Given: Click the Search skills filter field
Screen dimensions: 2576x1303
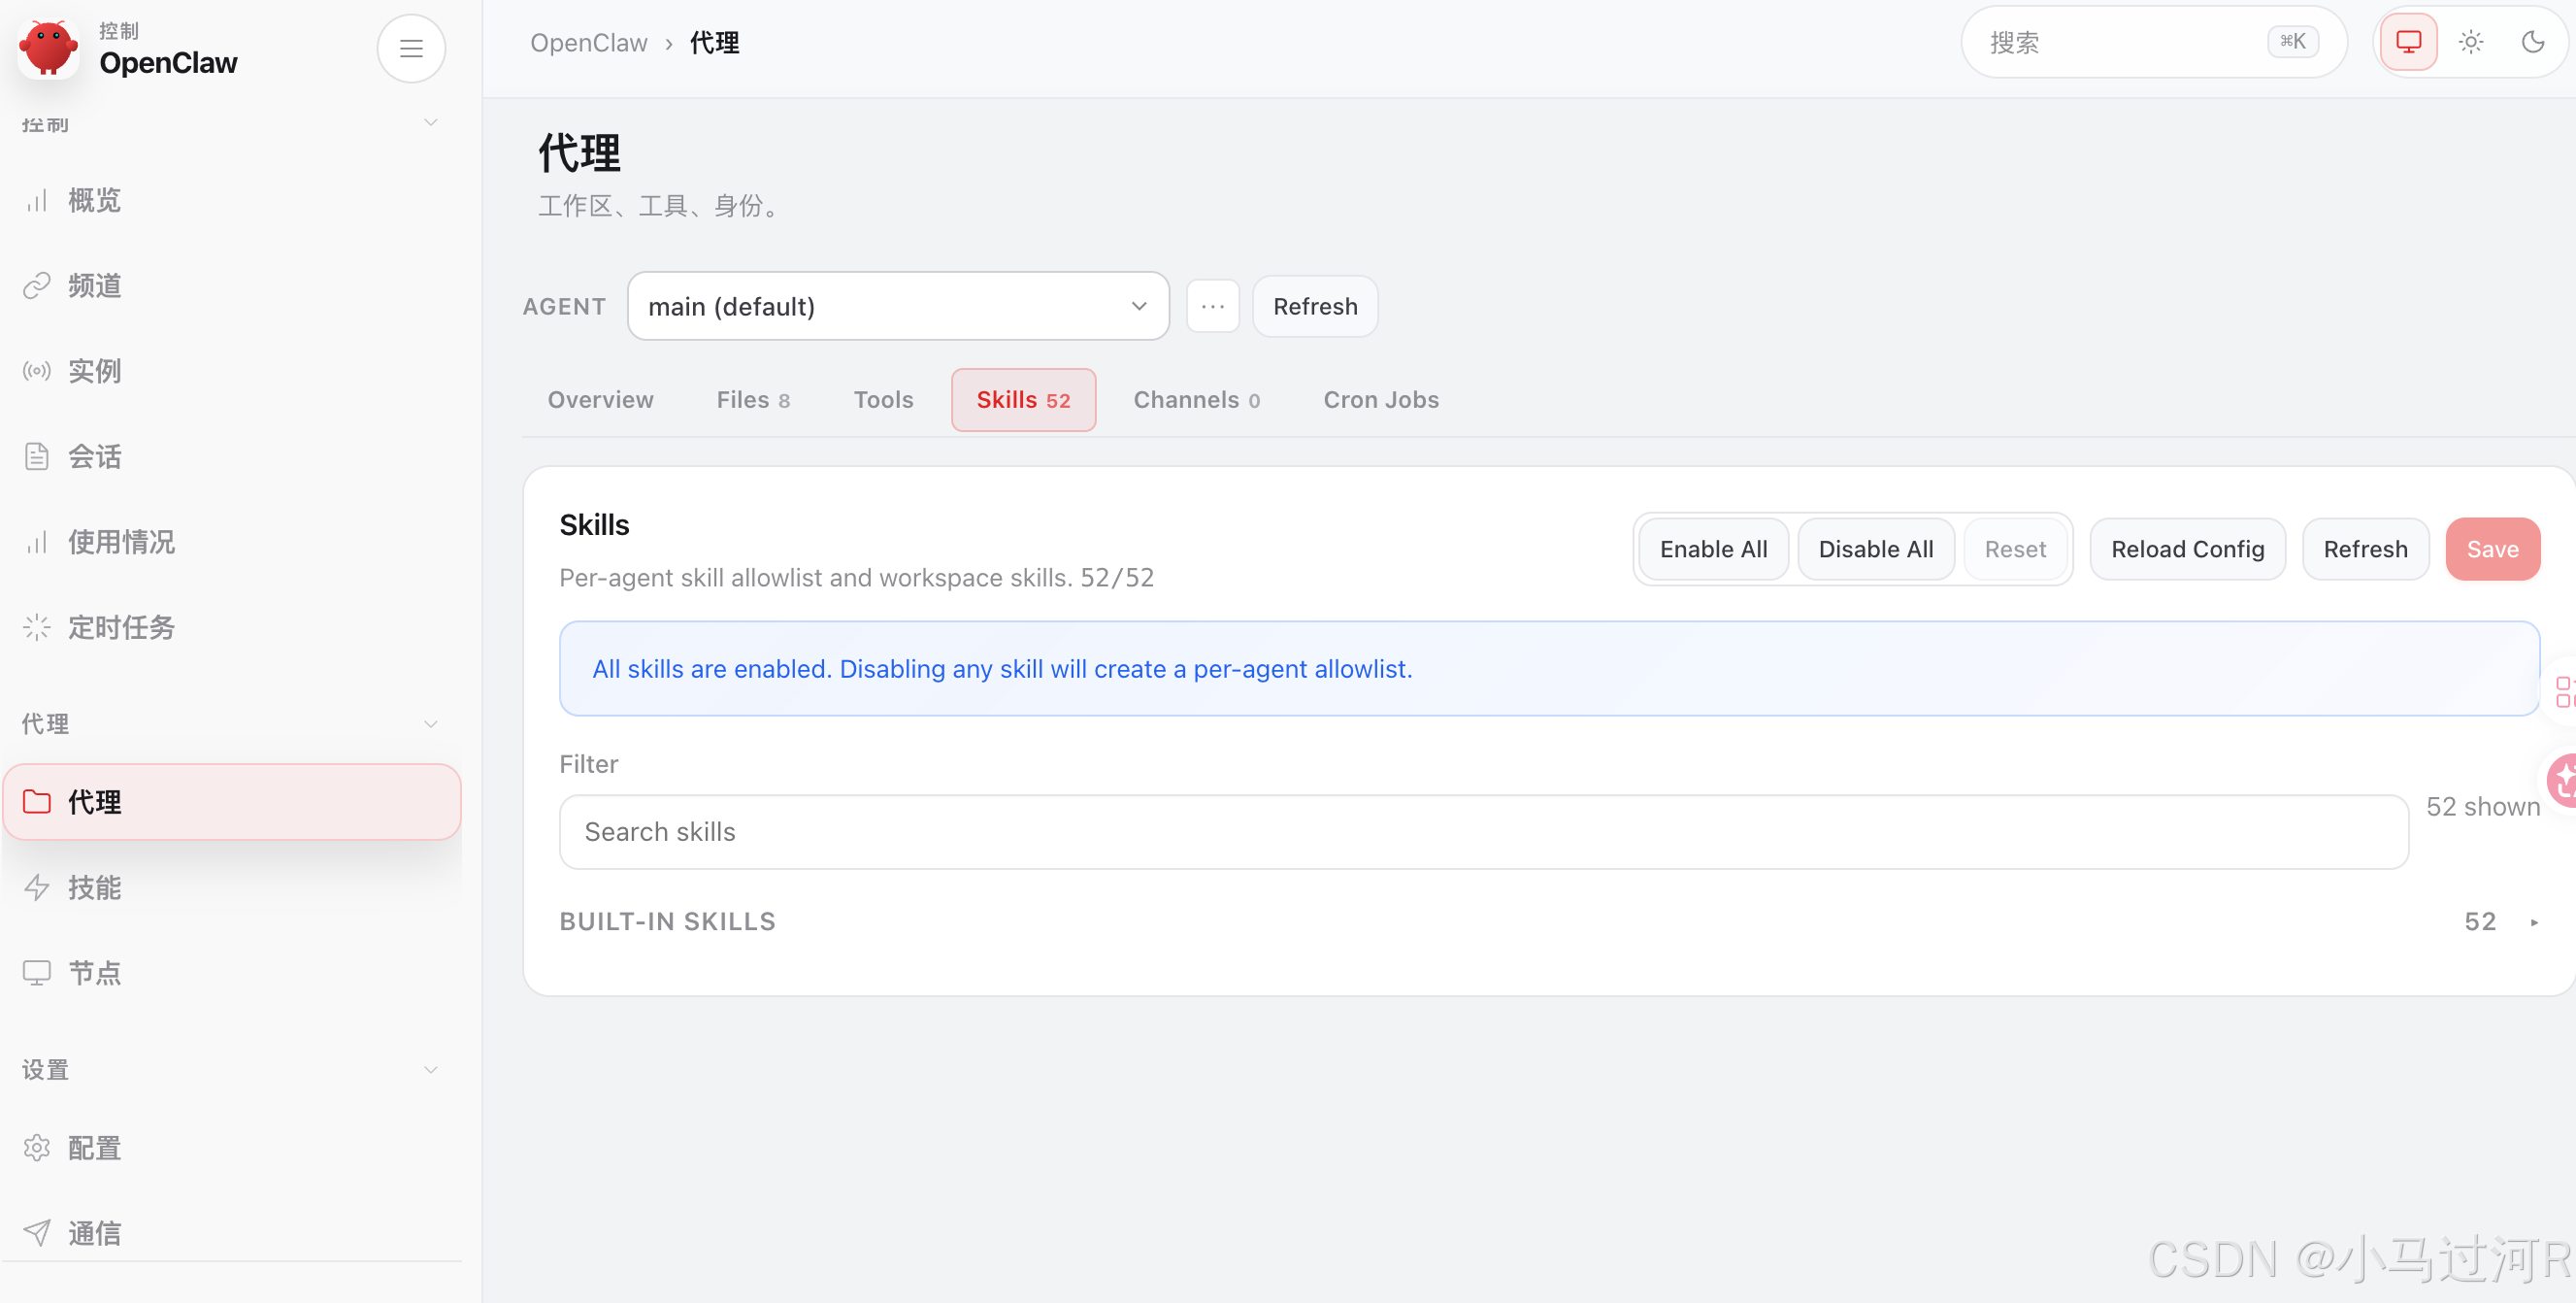Looking at the screenshot, I should (1483, 832).
